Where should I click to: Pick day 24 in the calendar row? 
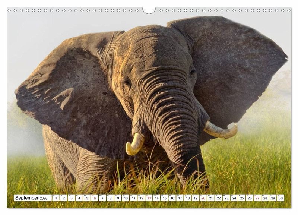[234, 198]
